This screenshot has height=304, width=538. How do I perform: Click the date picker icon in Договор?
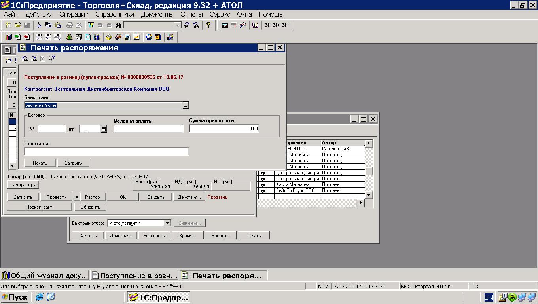click(104, 129)
